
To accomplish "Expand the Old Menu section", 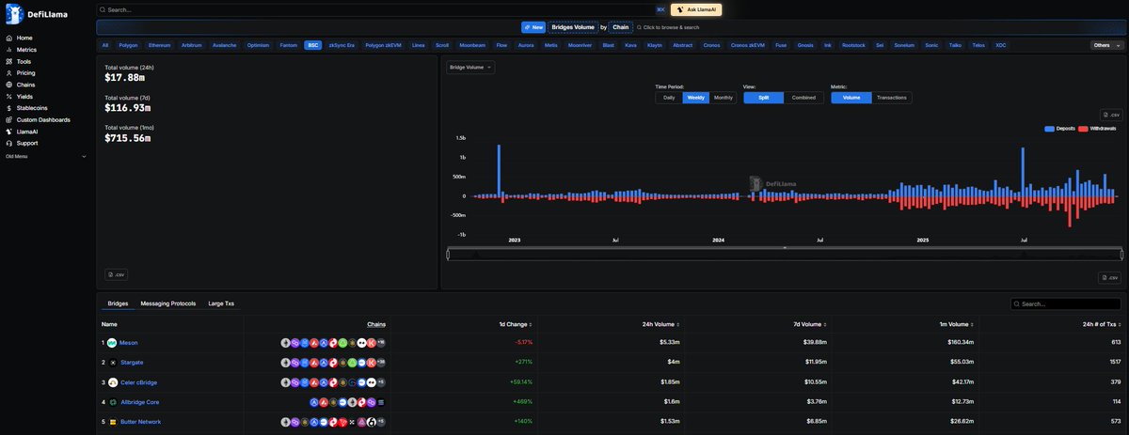I will point(45,156).
